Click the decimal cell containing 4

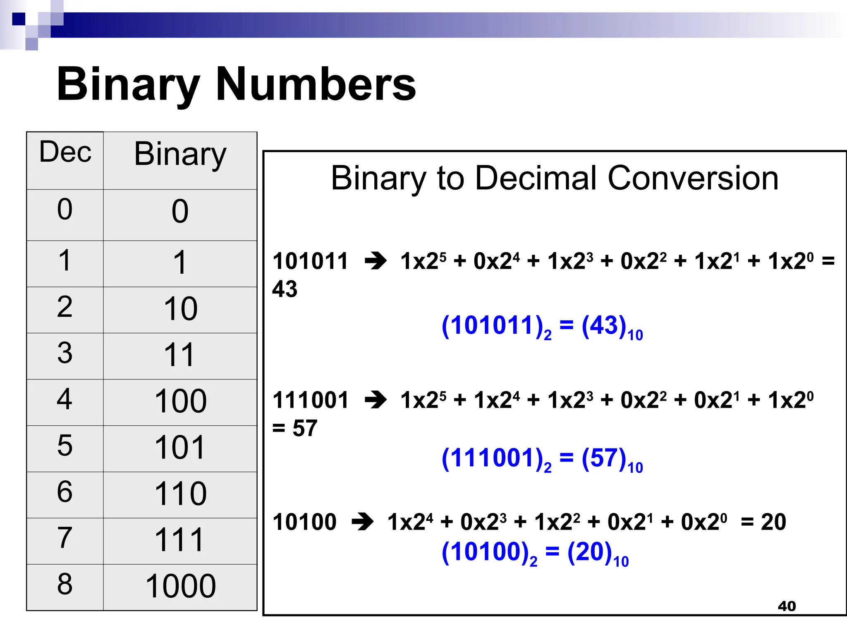65,399
